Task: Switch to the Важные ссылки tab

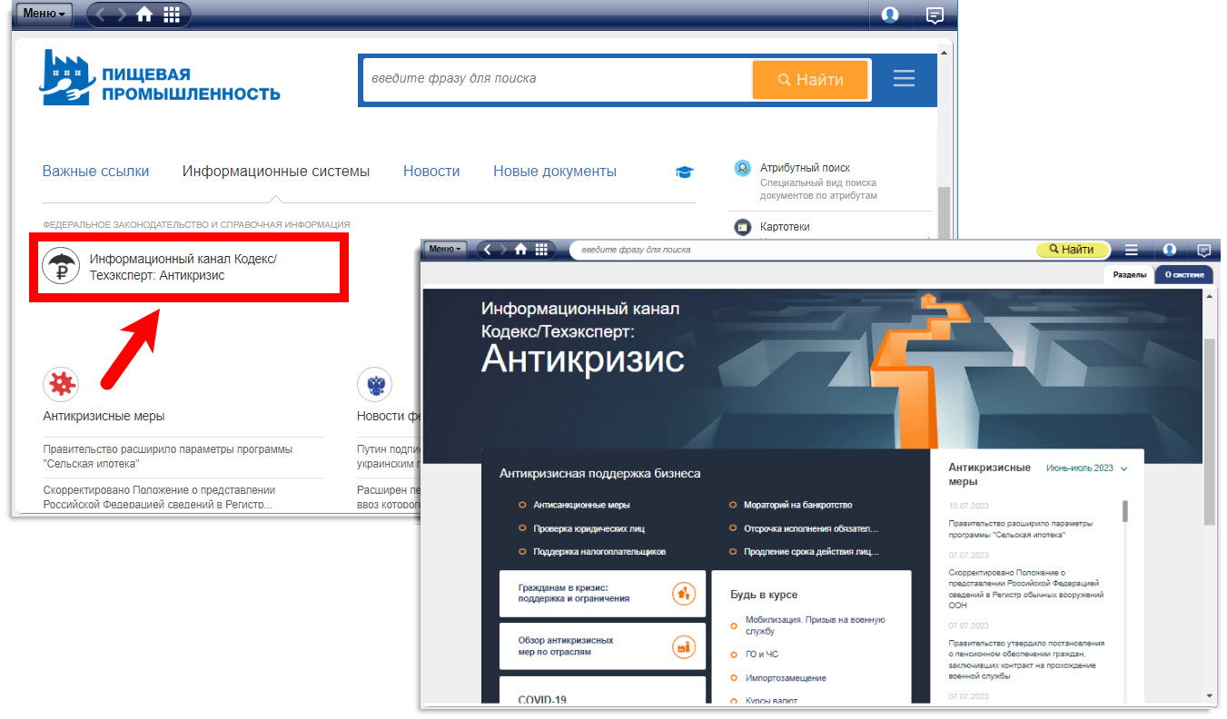Action: [x=95, y=171]
